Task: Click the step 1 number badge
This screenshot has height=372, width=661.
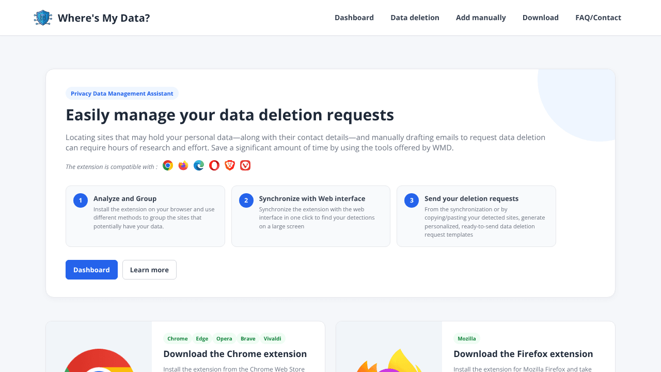Action: (x=81, y=200)
